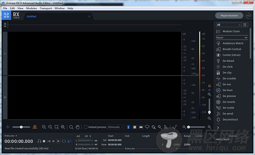Open the Deconstruct module
Viewport: 255px width, 155px height.
coord(227,119)
